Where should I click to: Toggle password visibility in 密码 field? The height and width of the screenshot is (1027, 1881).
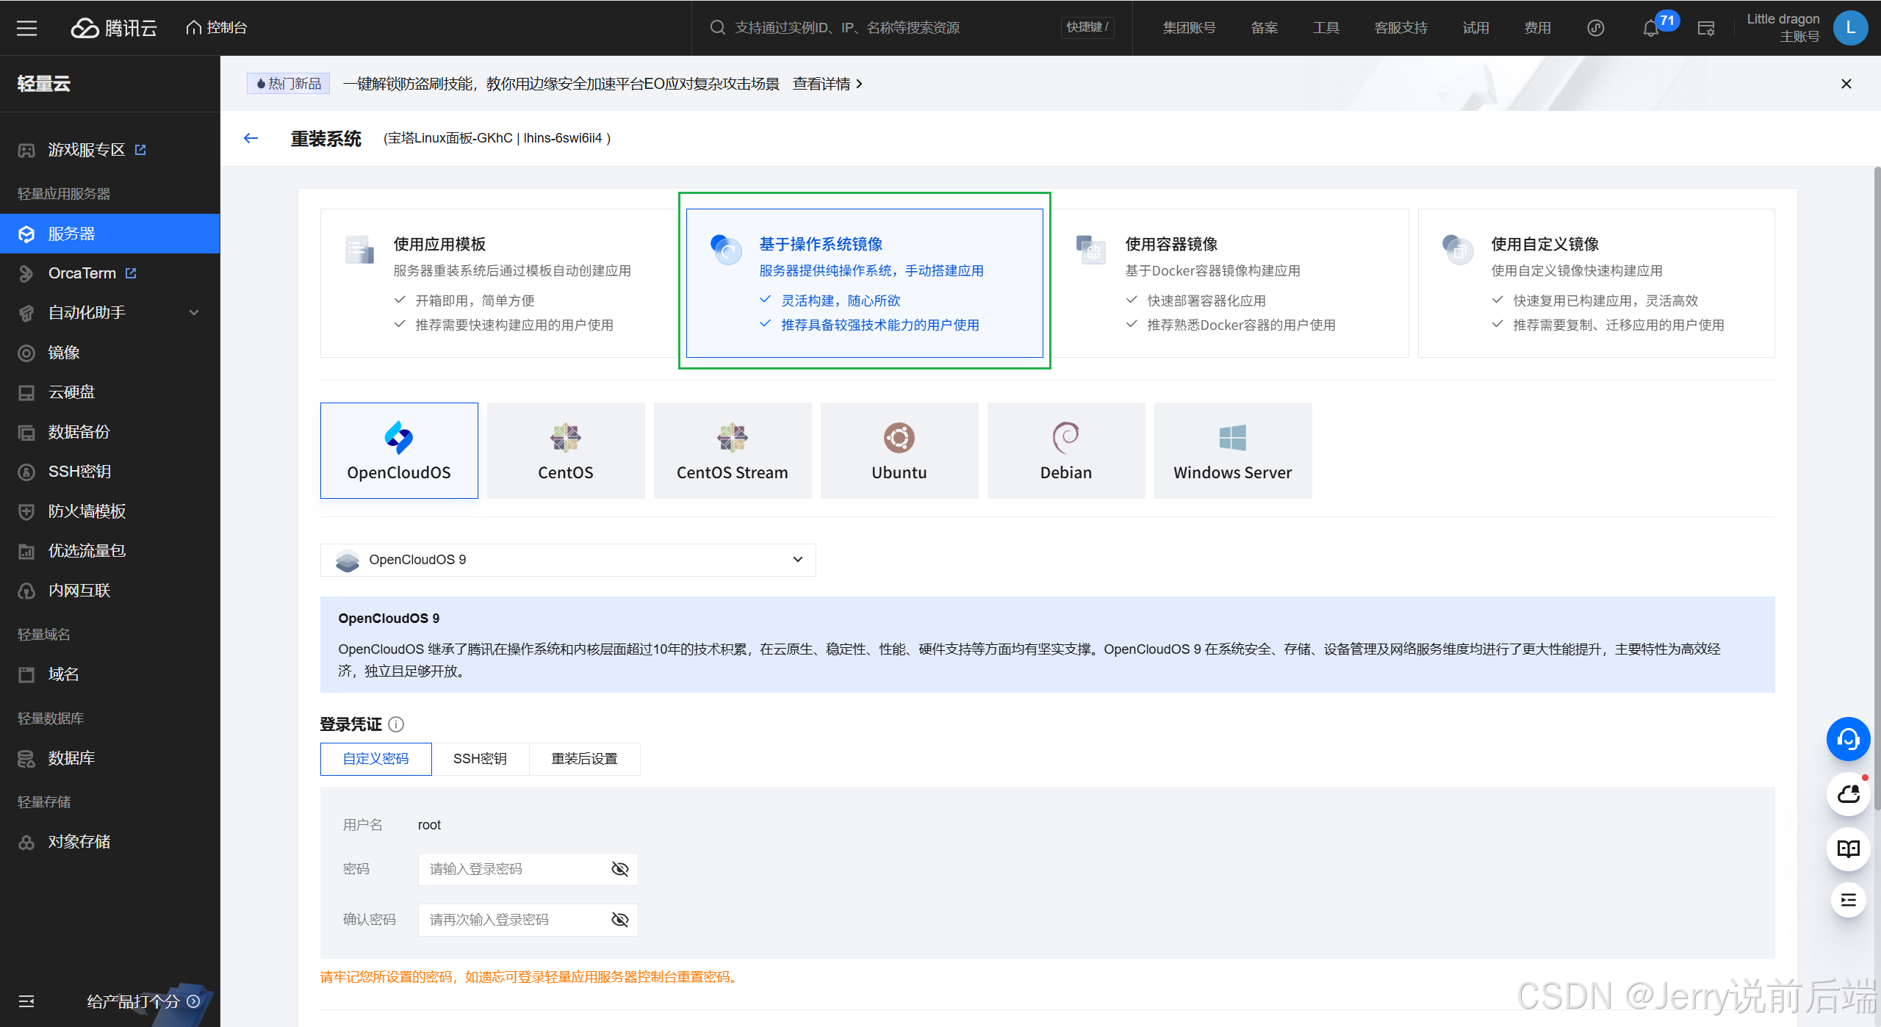(619, 869)
